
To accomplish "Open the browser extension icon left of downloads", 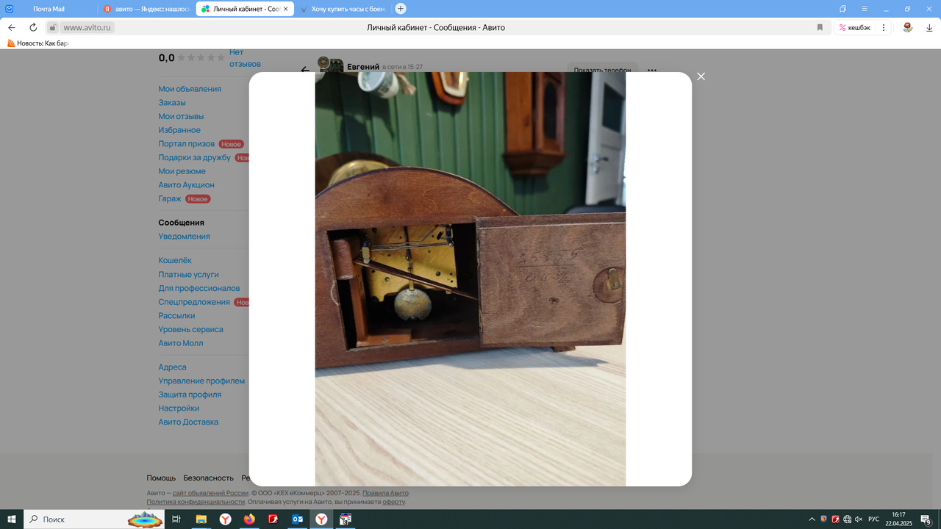I will tap(908, 27).
